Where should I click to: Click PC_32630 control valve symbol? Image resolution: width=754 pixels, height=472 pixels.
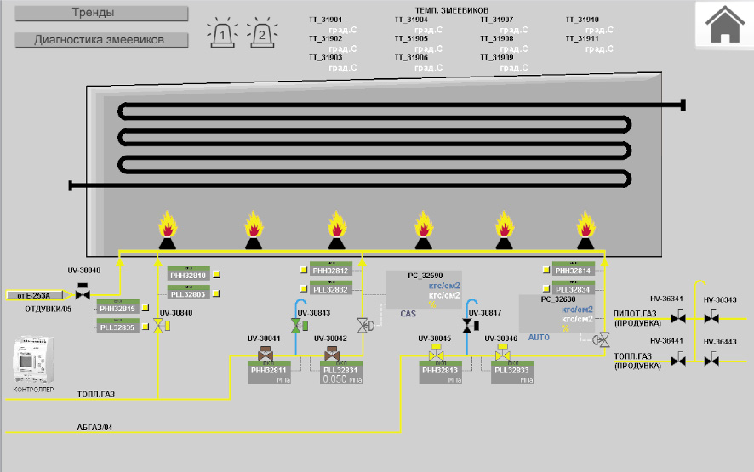pyautogui.click(x=601, y=340)
